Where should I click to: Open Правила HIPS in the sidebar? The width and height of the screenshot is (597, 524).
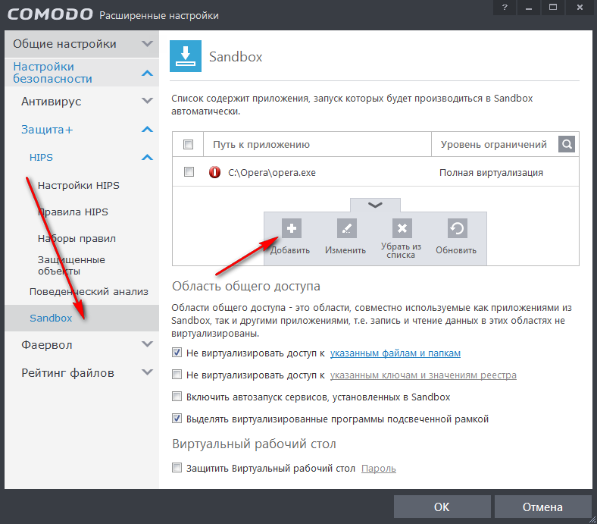[73, 212]
